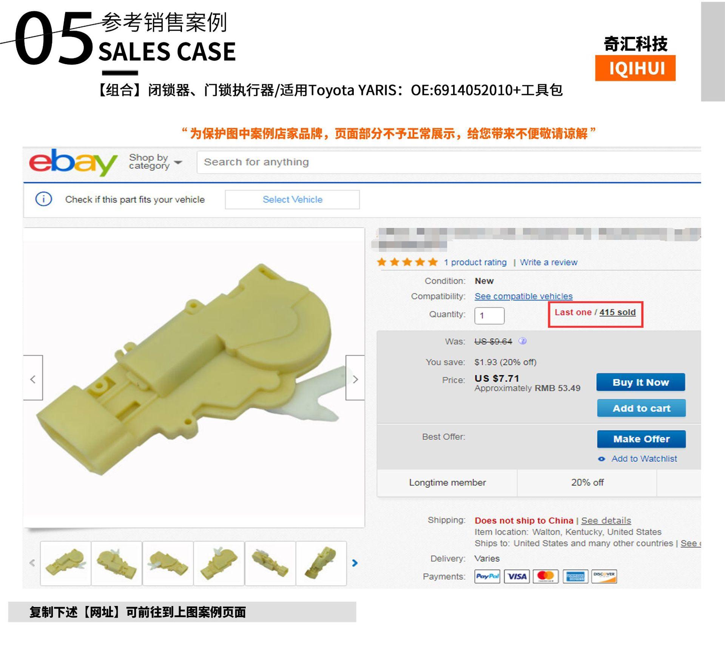Advance thumbnails with the blue right chevron
Screen dimensions: 725x652
click(x=355, y=563)
